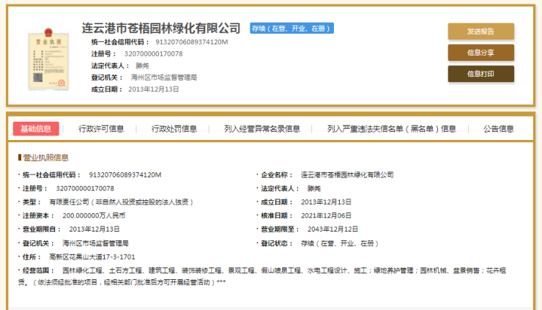Select the 基础信息 tab
Screen dimensions: 542x310
click(x=36, y=129)
